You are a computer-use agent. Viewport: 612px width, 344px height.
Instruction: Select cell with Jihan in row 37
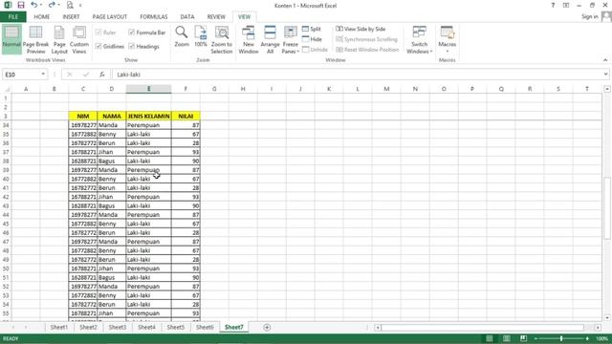tap(112, 152)
